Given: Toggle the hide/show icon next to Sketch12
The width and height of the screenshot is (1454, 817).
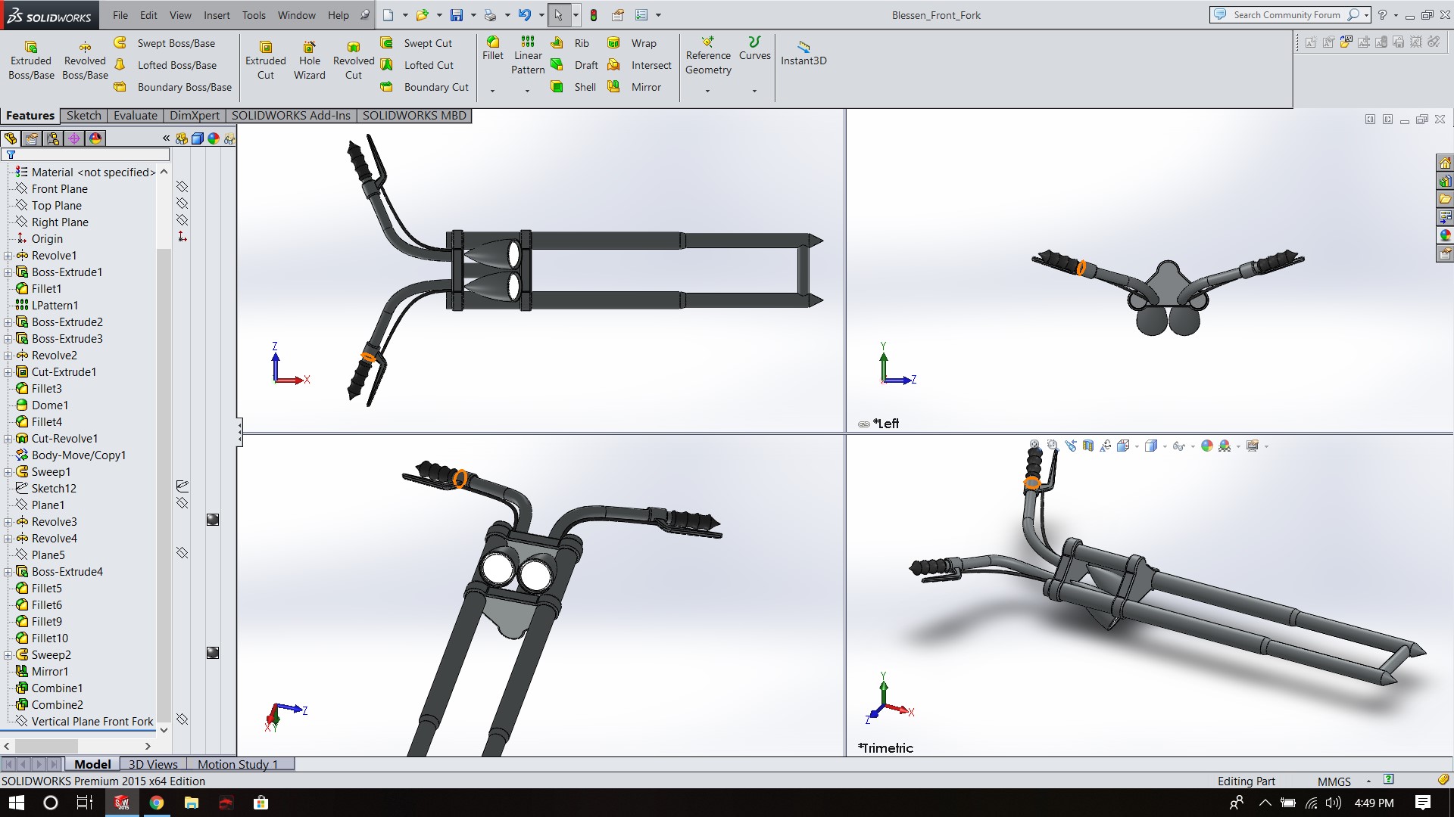Looking at the screenshot, I should pyautogui.click(x=182, y=486).
